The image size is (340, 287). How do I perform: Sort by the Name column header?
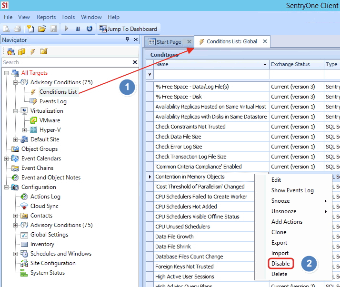[211, 64]
